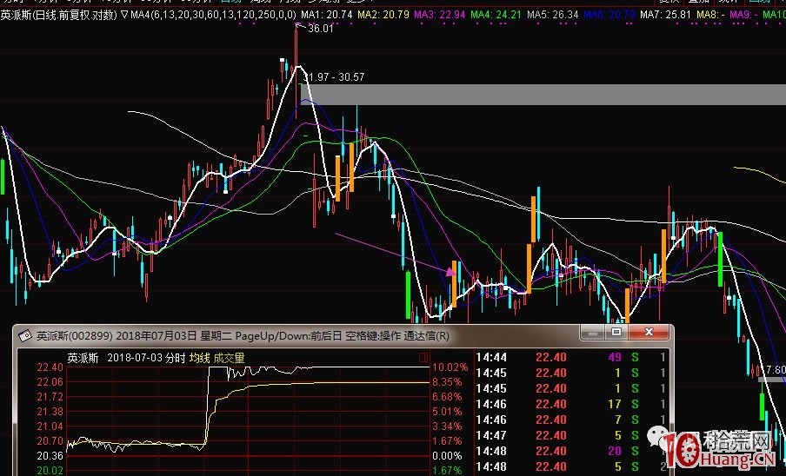Click 22.40 on the intraday price axis
This screenshot has height=476, width=786.
click(x=50, y=367)
